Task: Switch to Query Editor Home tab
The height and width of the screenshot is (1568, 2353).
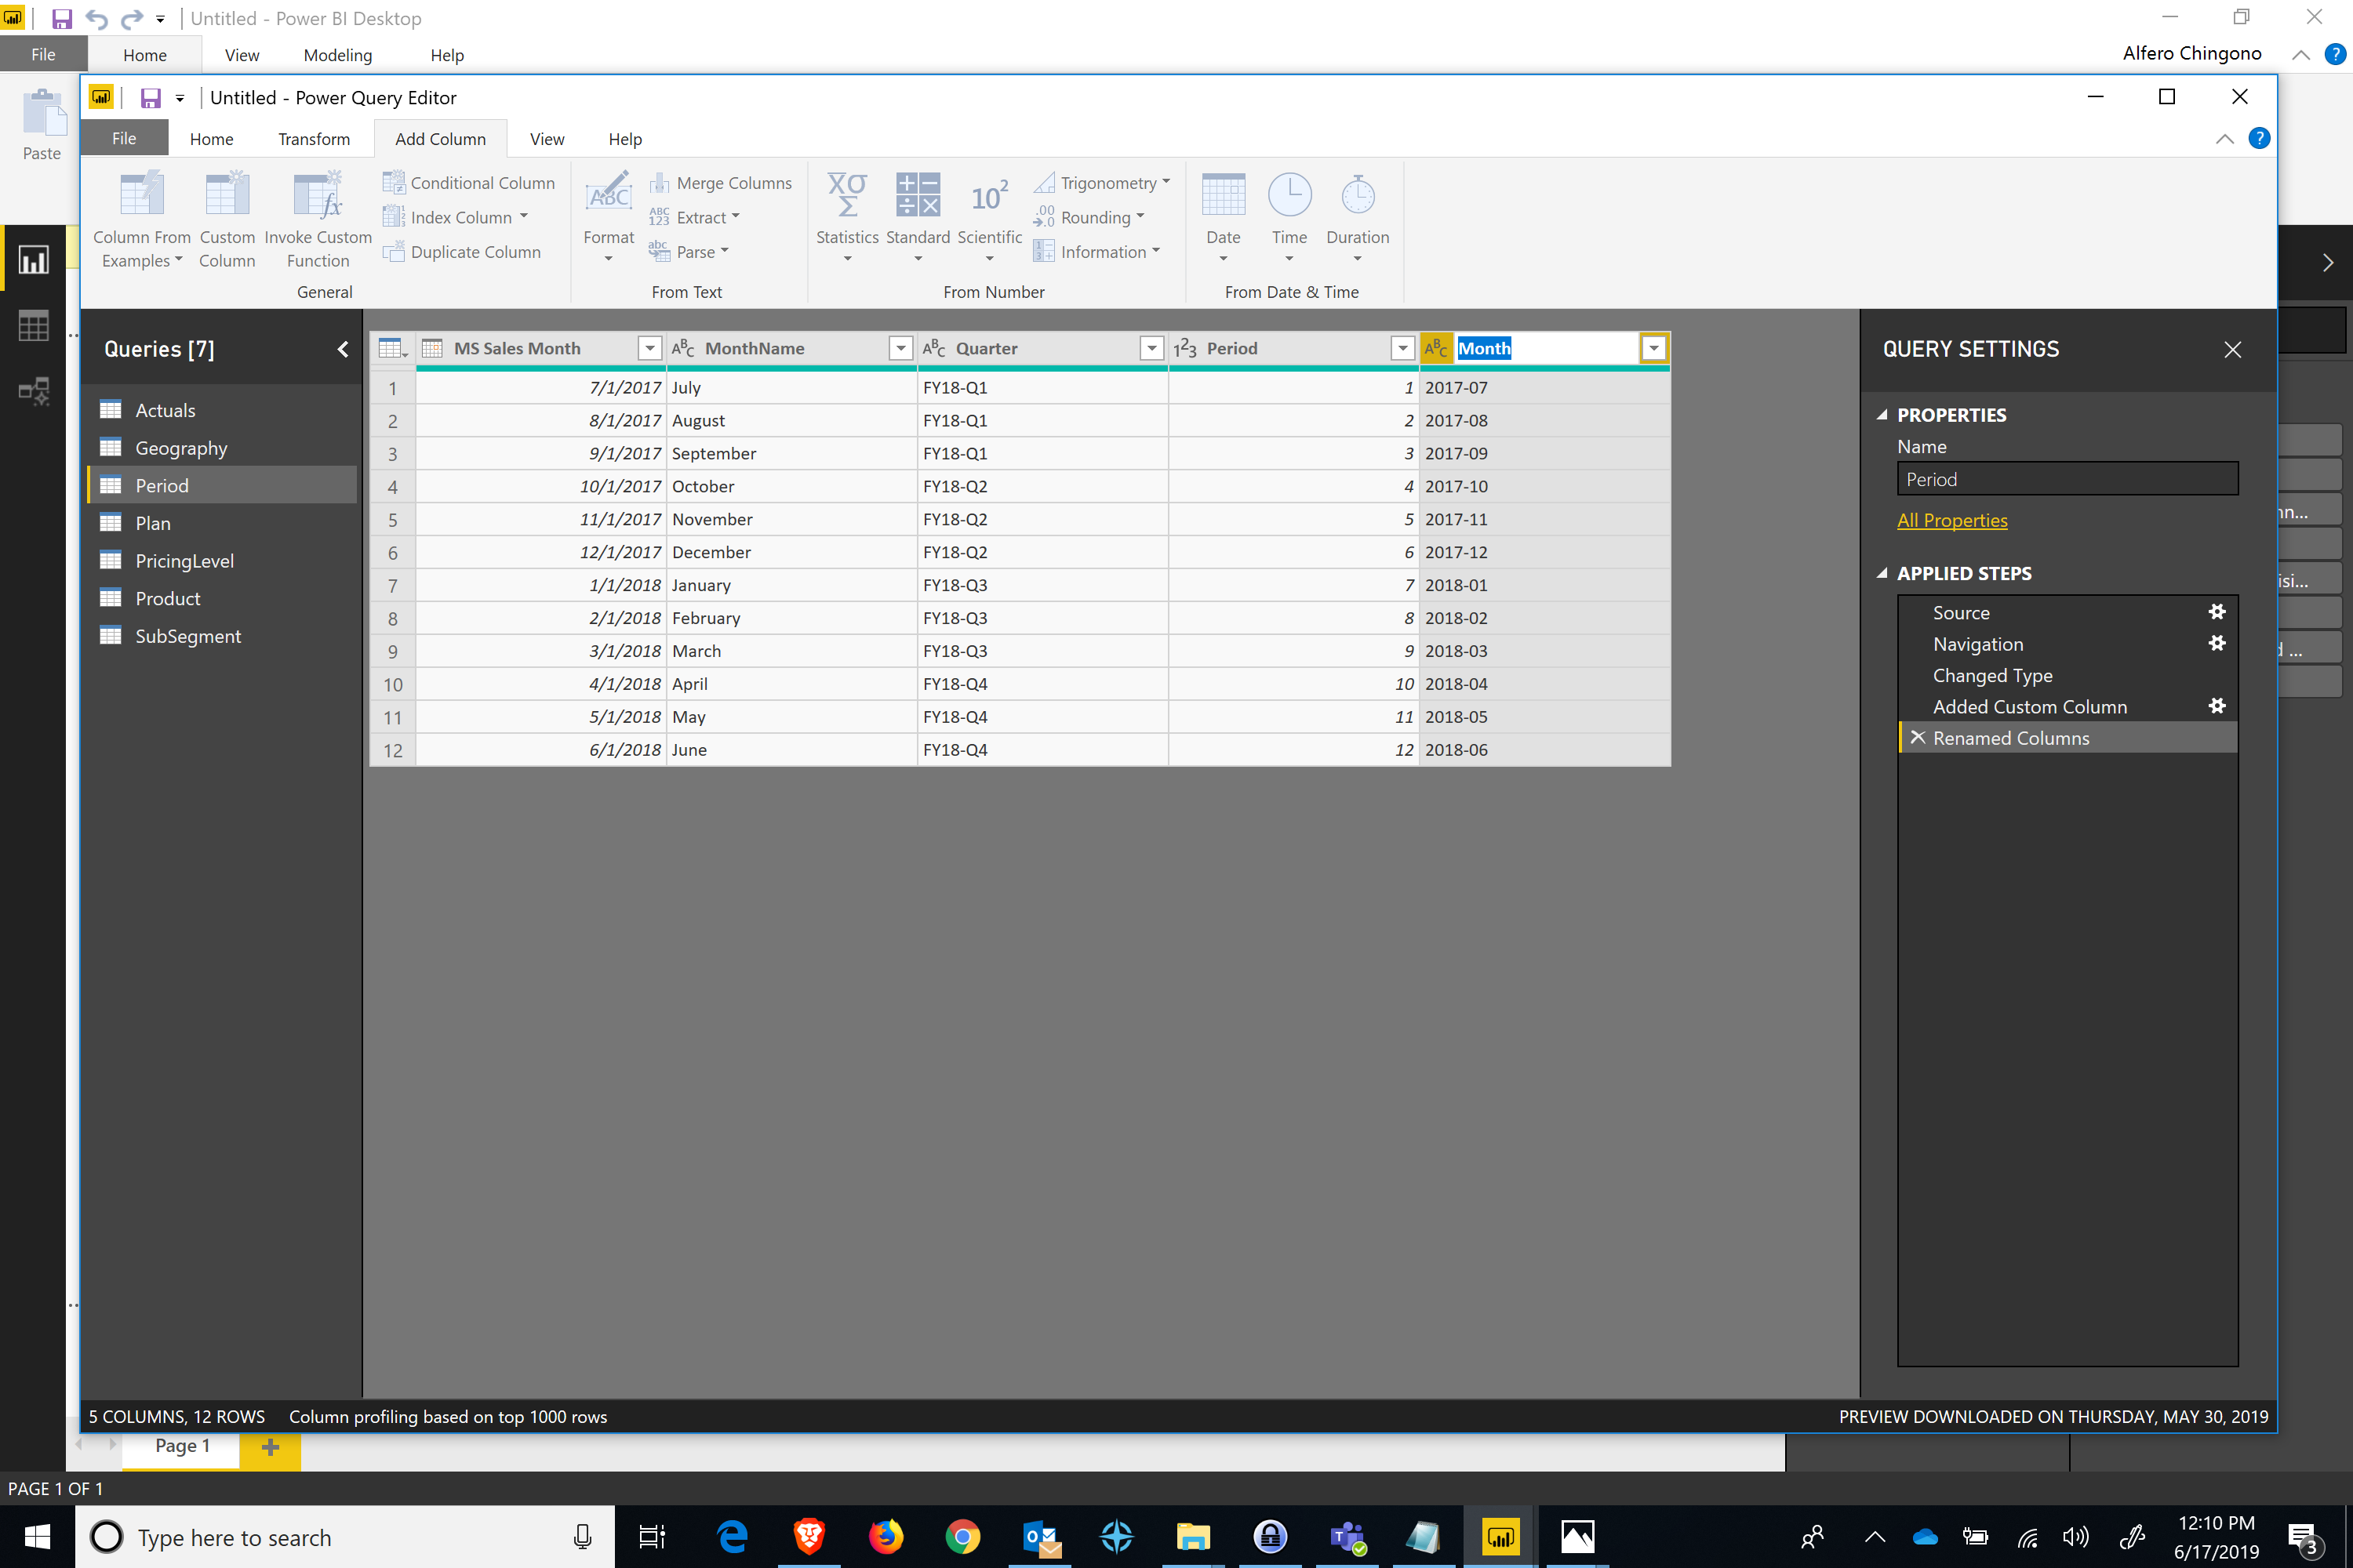Action: coord(211,139)
